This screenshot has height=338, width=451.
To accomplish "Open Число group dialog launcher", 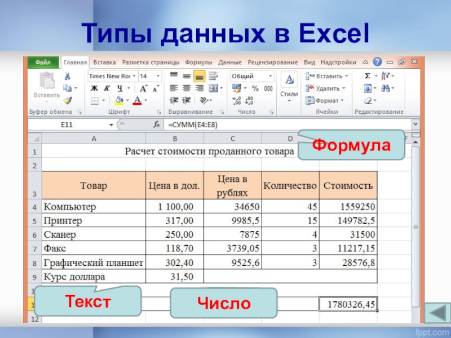I will 271,112.
